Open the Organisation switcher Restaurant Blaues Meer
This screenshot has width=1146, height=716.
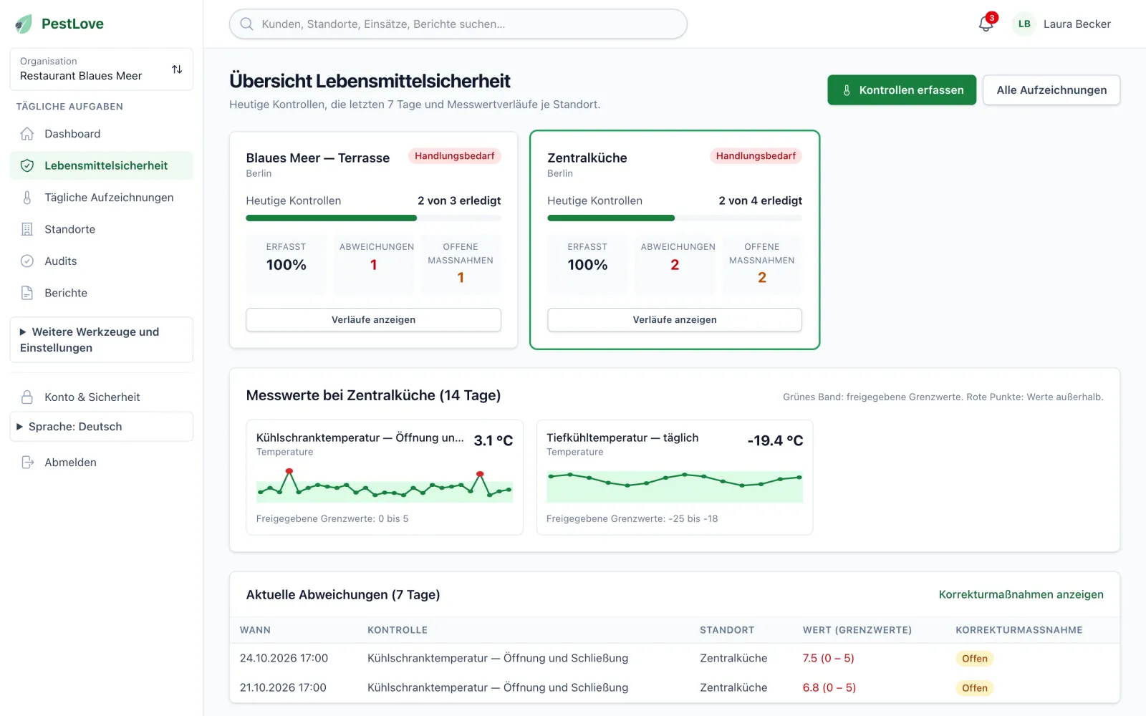(101, 69)
